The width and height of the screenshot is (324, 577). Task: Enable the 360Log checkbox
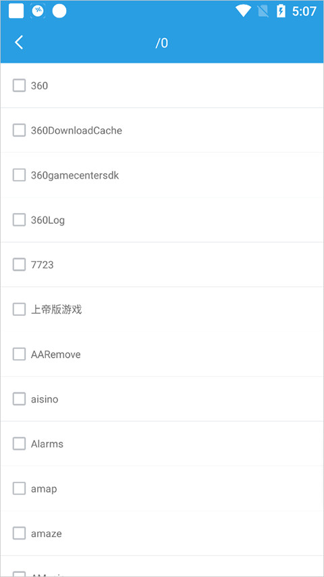point(19,220)
